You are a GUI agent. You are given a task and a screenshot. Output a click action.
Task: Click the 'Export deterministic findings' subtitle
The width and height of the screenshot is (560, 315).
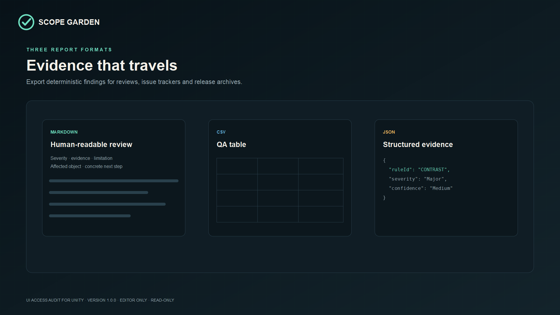coord(134,82)
